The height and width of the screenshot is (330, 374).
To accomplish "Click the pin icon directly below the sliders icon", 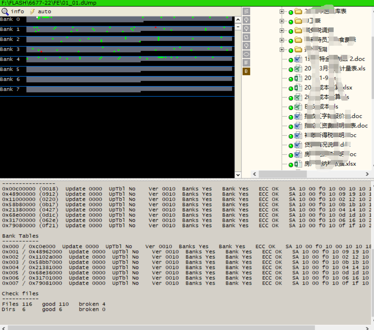I will tap(246, 20).
